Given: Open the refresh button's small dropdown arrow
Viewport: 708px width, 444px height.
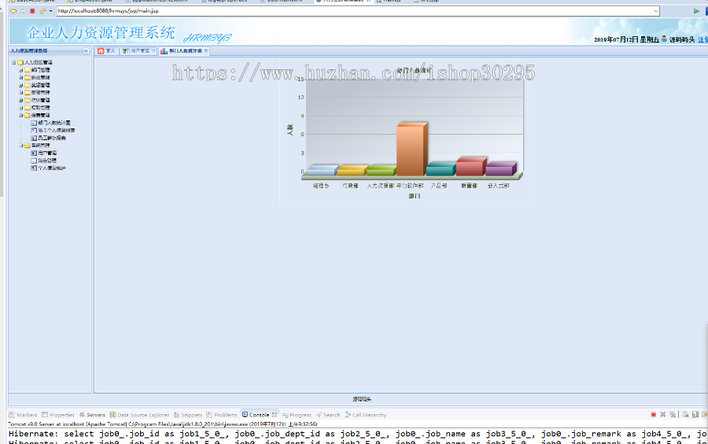Looking at the screenshot, I should coord(50,11).
